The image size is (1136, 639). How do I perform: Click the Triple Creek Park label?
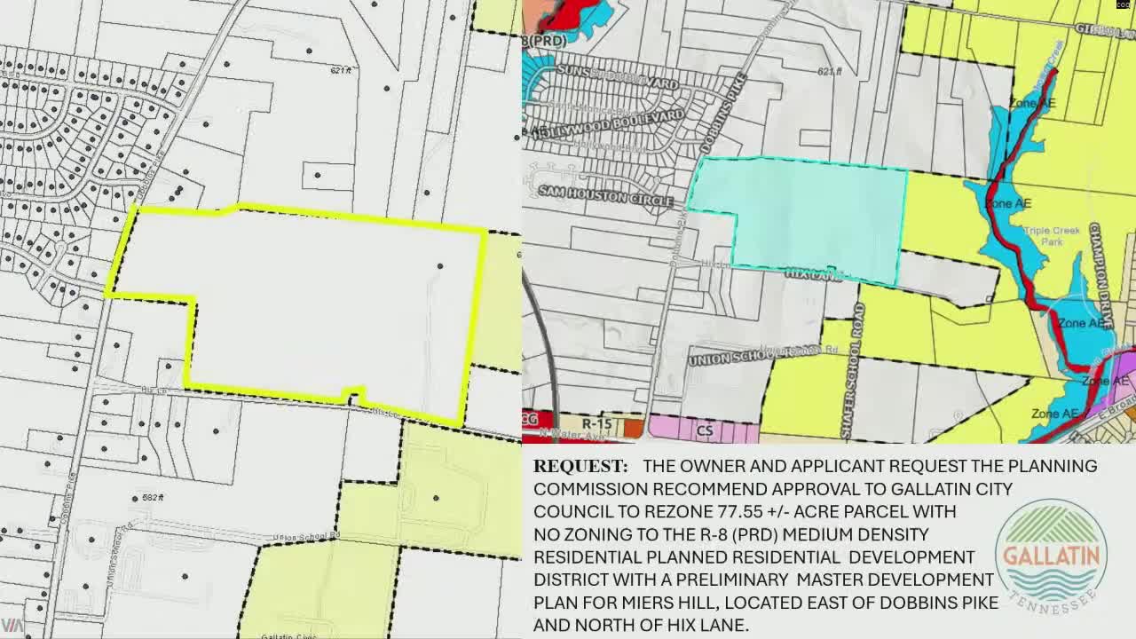pos(1052,233)
